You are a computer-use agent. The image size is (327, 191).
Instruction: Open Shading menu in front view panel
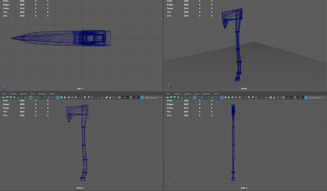[13, 94]
